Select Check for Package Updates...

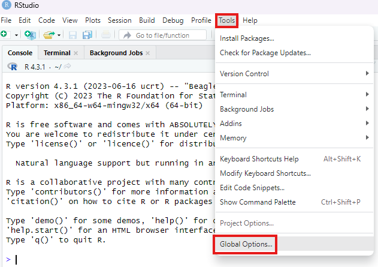(294, 53)
